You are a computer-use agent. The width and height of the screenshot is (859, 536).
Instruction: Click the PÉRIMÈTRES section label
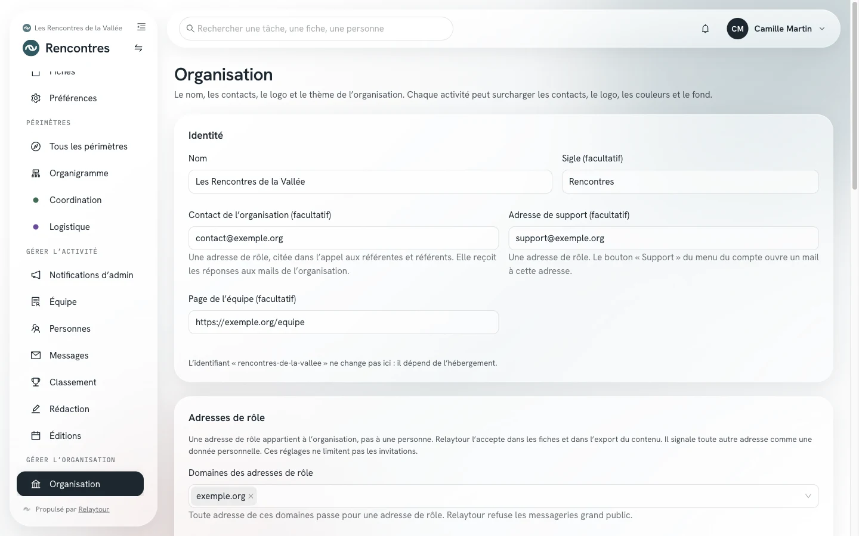pyautogui.click(x=48, y=123)
